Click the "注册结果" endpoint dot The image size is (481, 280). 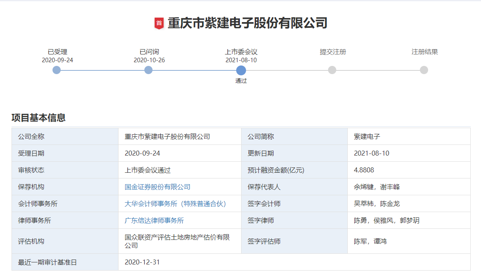pyautogui.click(x=424, y=70)
